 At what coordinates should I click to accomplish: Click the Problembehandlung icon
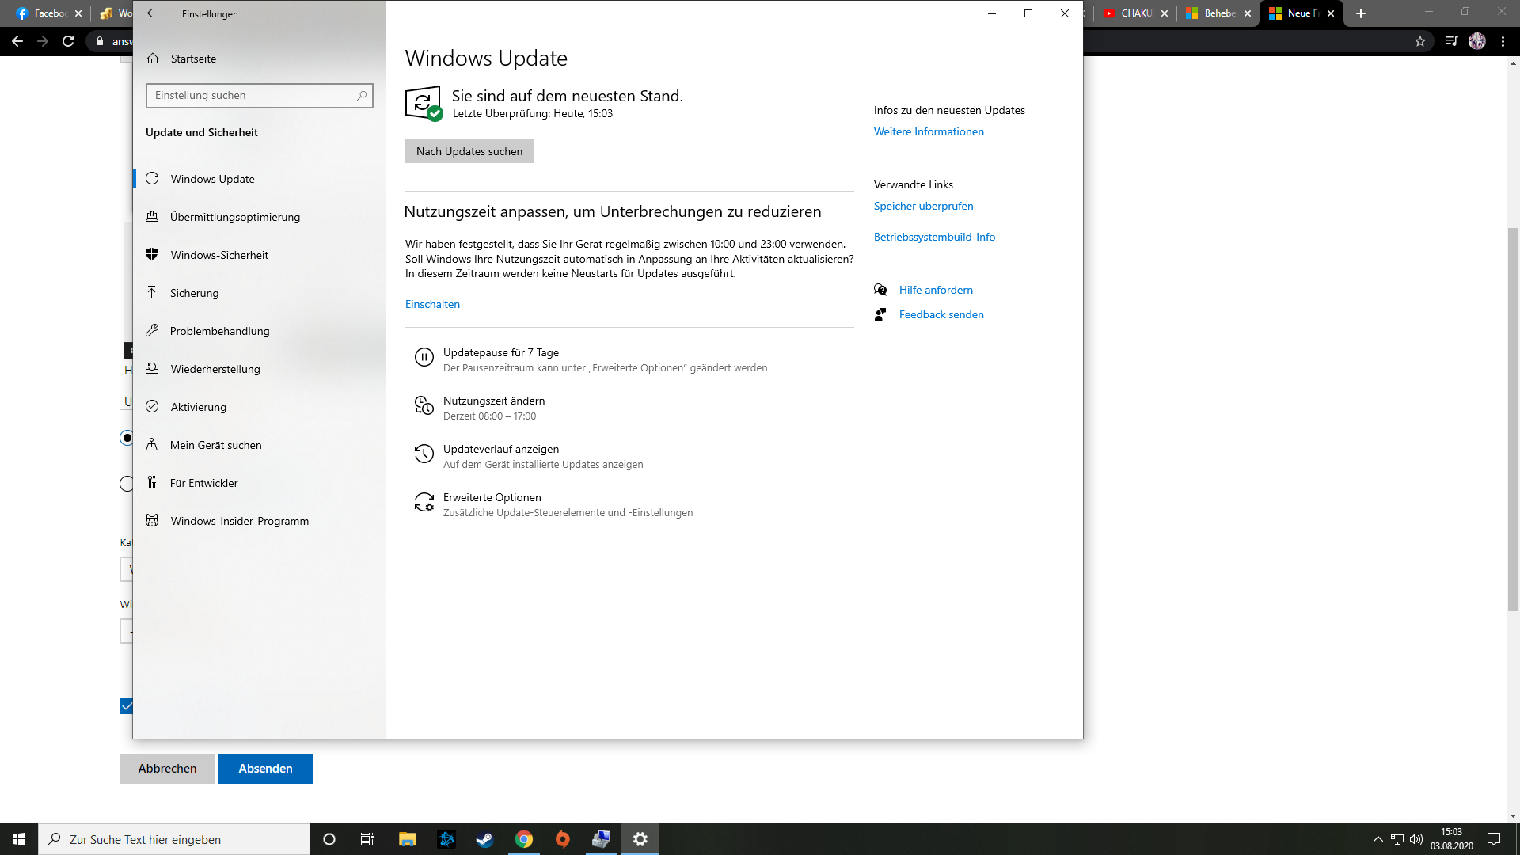pos(153,330)
